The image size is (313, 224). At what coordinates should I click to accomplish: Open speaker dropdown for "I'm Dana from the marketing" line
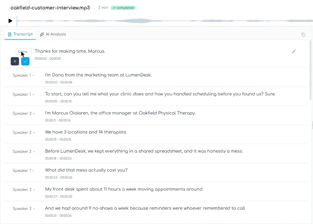[23, 76]
